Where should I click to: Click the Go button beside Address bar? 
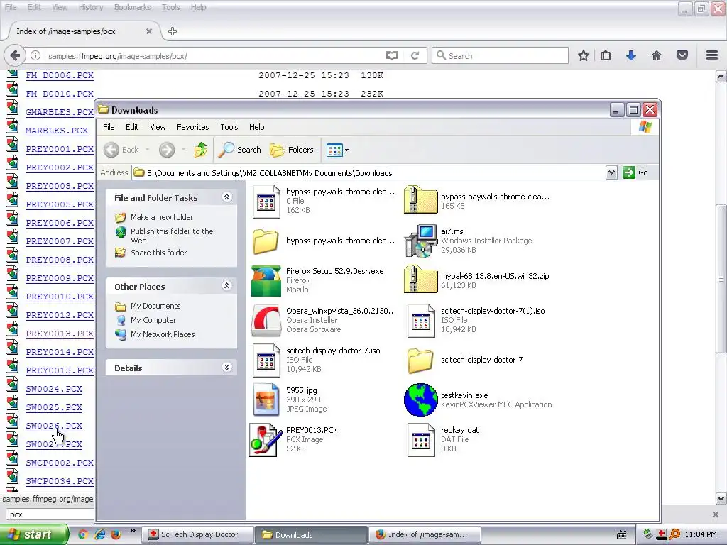click(635, 173)
